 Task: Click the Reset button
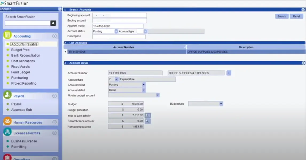(296, 16)
